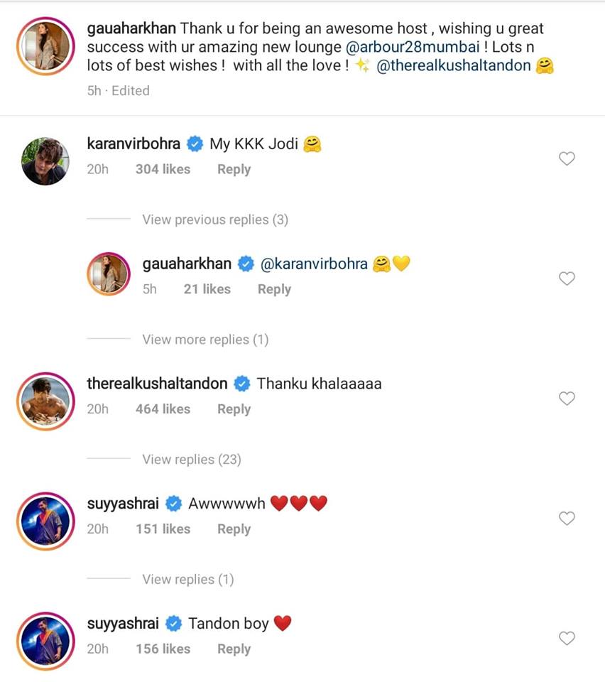Tap the heart on the Tandon boy comment
605x682 pixels.
(x=567, y=638)
